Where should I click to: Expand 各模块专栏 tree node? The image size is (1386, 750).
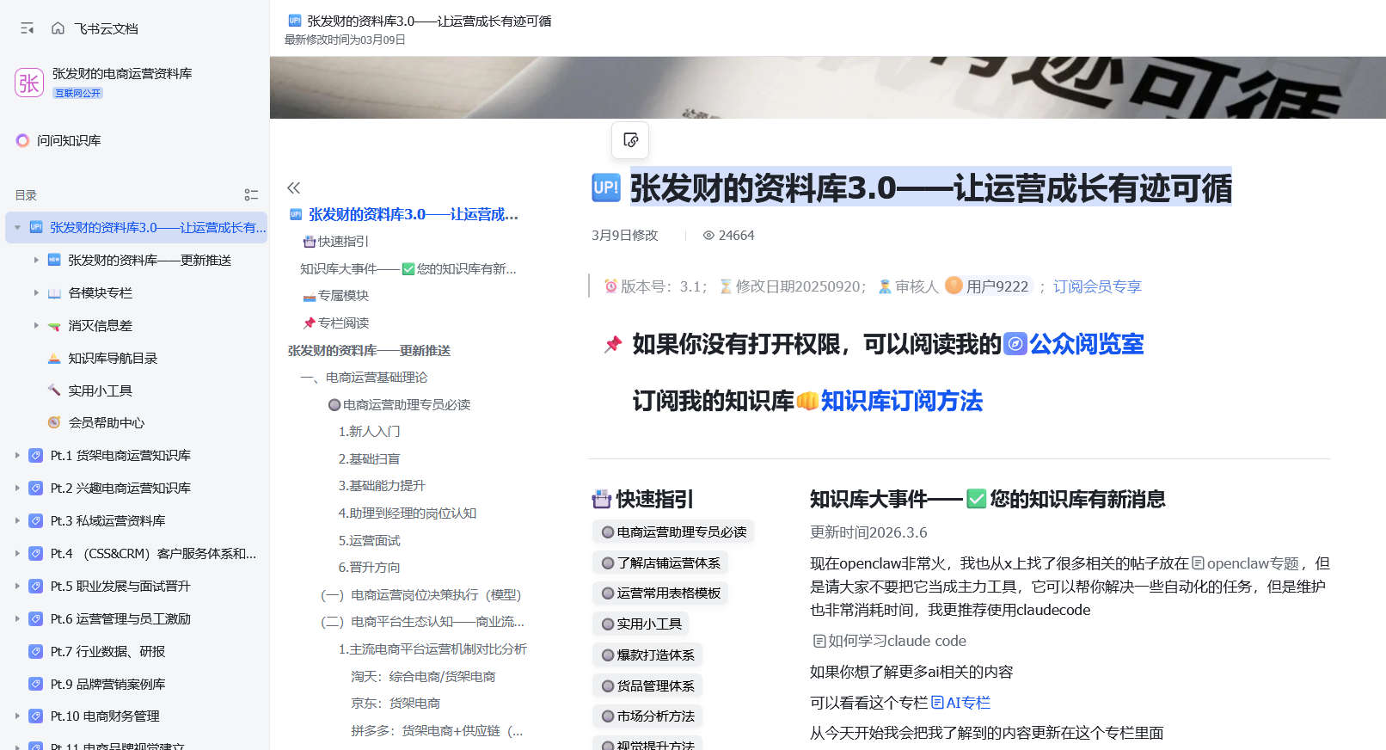[36, 292]
